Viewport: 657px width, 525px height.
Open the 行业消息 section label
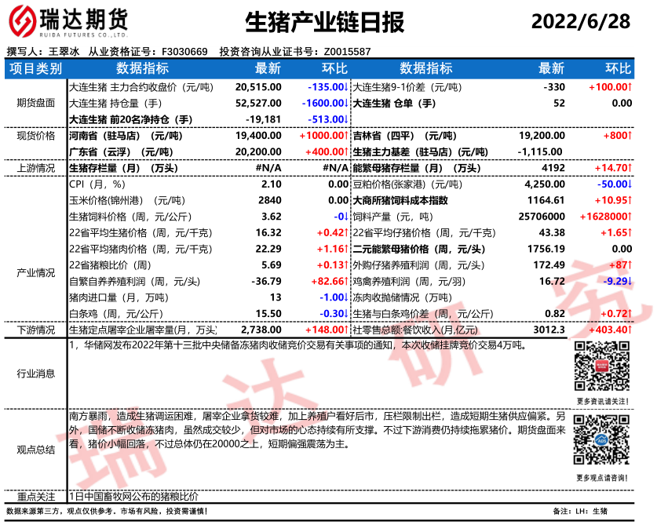pos(35,374)
